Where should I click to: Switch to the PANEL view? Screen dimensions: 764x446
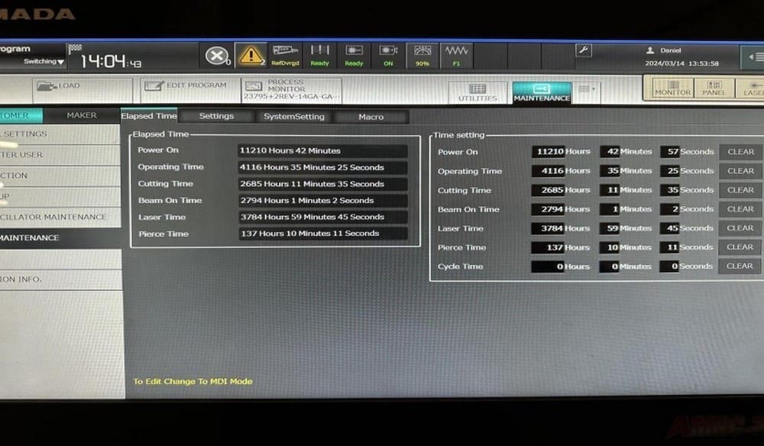714,88
